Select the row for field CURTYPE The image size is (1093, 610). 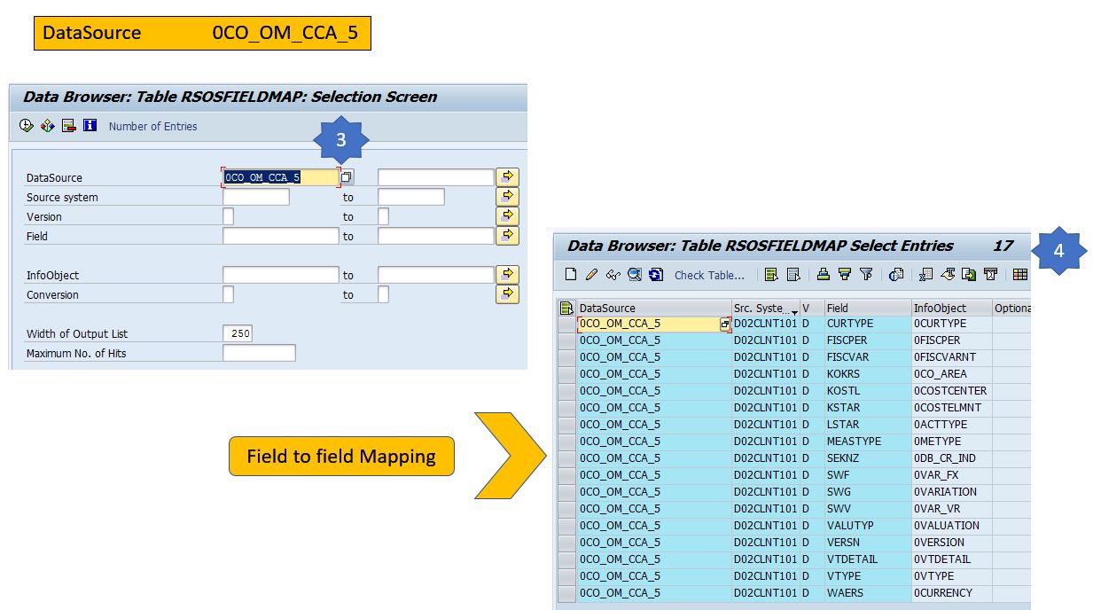566,325
